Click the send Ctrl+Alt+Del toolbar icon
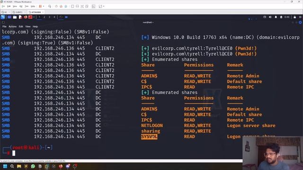303x170 pixels. pos(50,6)
